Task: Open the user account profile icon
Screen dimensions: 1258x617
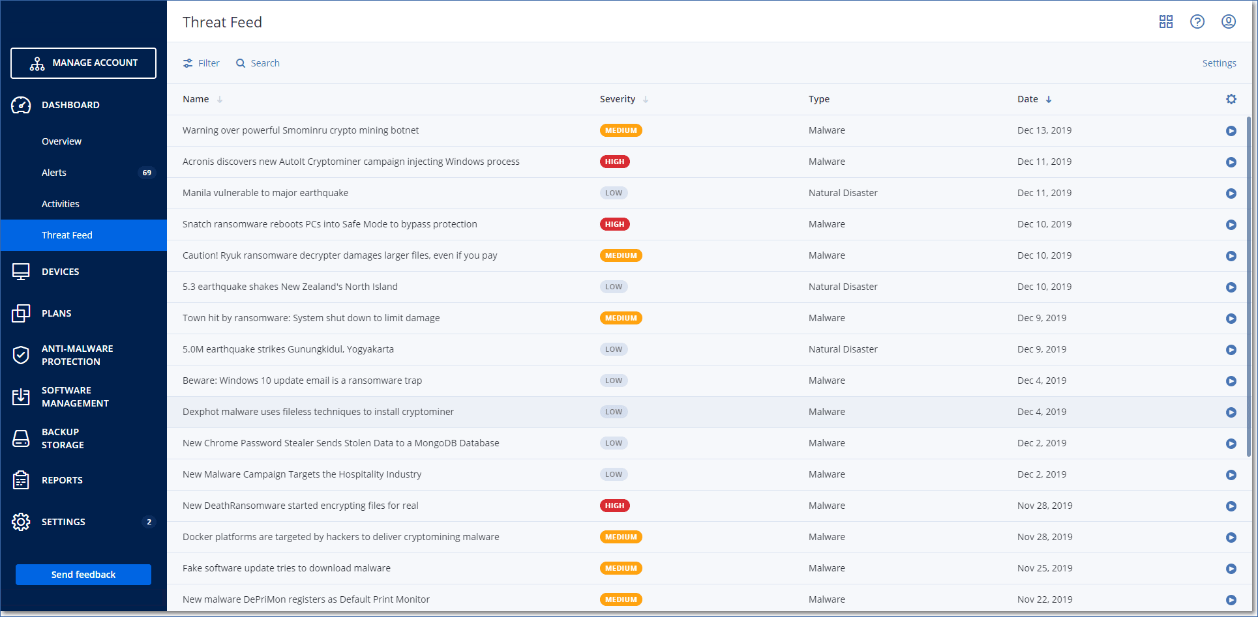Action: [1228, 22]
